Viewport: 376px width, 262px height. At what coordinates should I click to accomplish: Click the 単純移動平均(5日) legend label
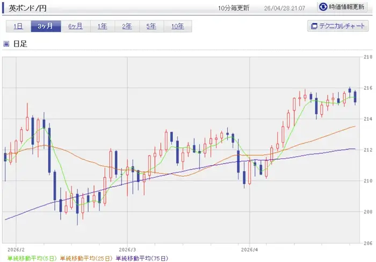[29, 258]
